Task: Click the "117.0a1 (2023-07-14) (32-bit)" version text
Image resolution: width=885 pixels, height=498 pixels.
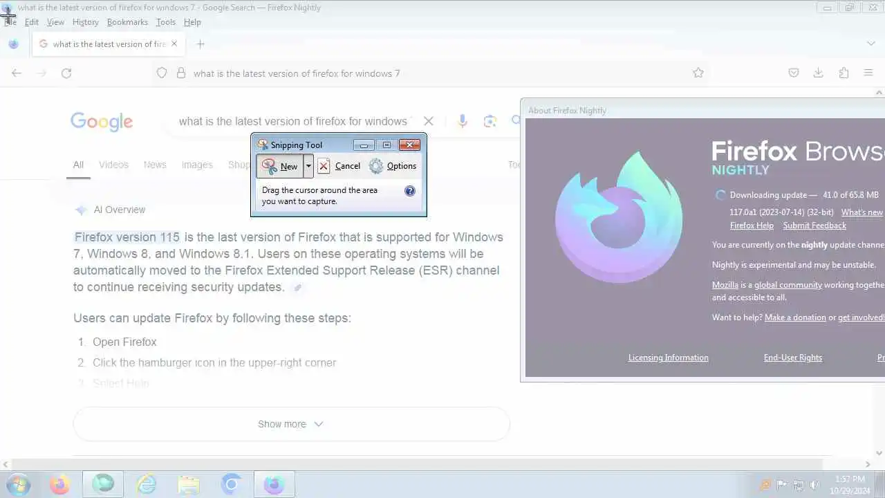Action: [782, 212]
